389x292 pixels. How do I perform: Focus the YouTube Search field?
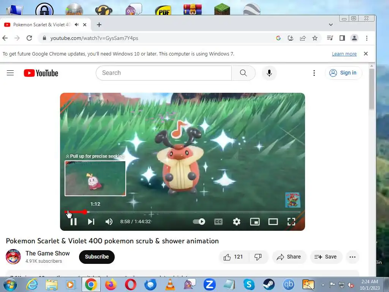click(164, 73)
